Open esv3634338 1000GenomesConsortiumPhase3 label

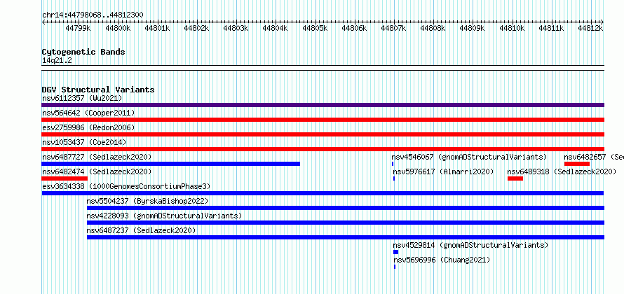click(126, 186)
